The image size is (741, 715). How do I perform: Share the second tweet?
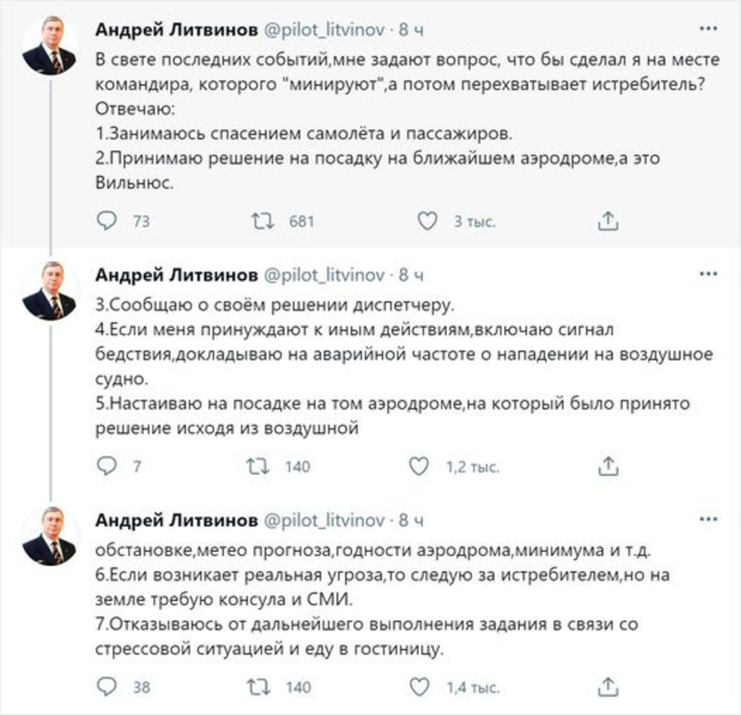click(x=607, y=466)
